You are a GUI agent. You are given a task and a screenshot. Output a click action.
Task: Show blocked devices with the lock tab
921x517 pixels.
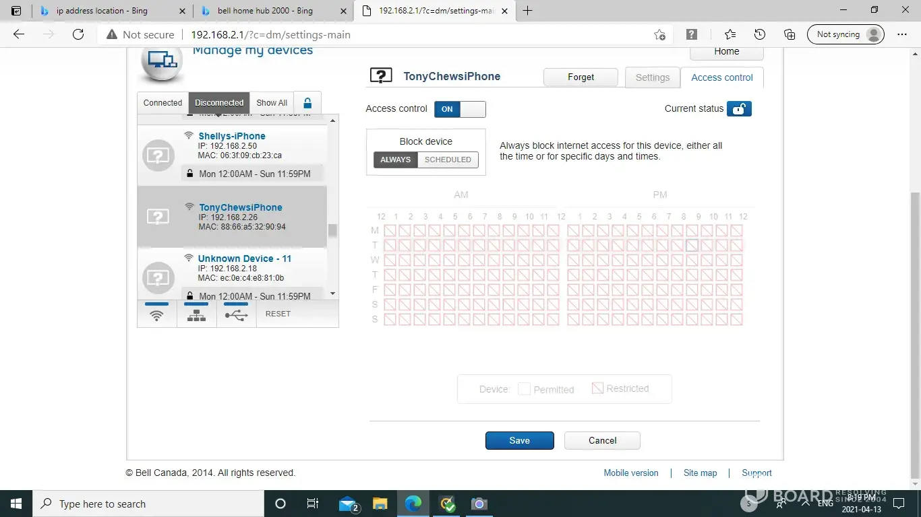point(307,103)
